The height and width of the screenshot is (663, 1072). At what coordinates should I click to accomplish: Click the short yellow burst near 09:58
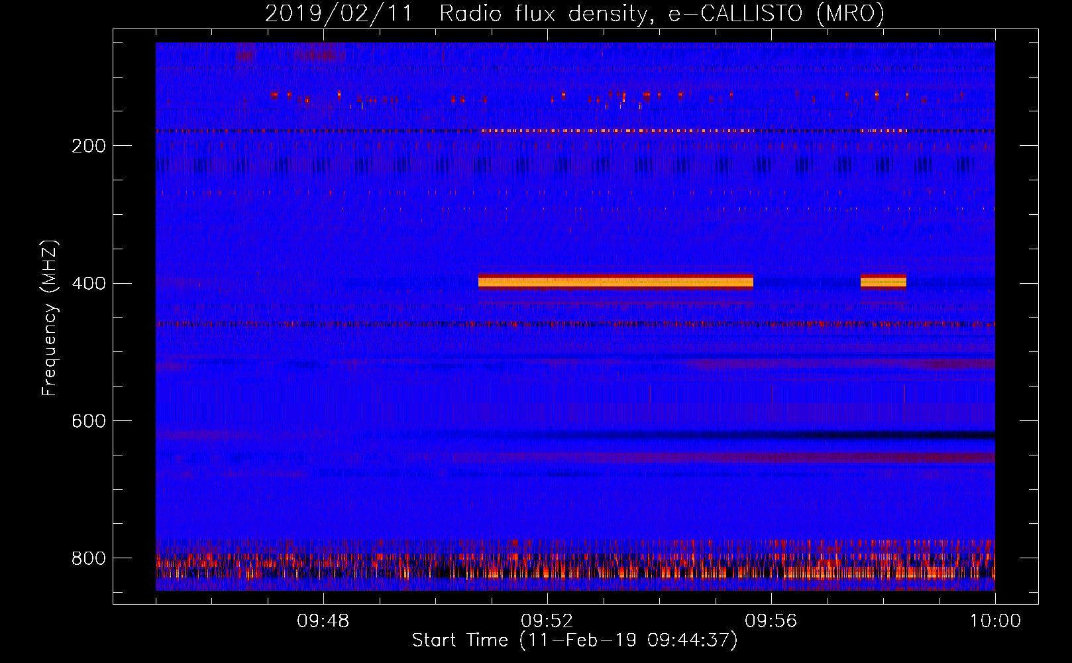click(883, 282)
